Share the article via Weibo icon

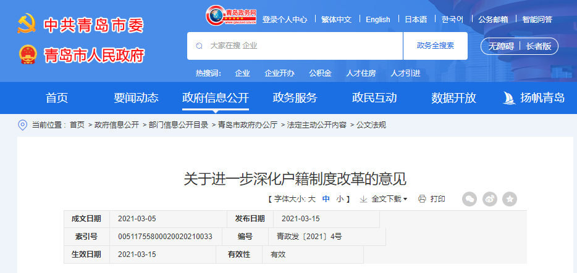(489, 199)
